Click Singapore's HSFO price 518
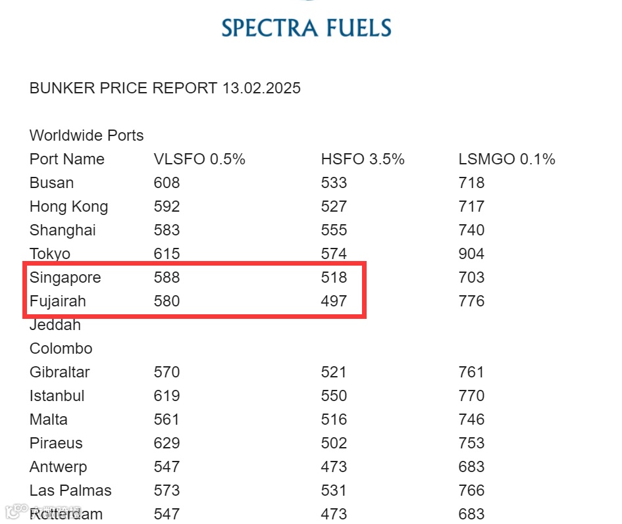622x524 pixels. click(334, 277)
